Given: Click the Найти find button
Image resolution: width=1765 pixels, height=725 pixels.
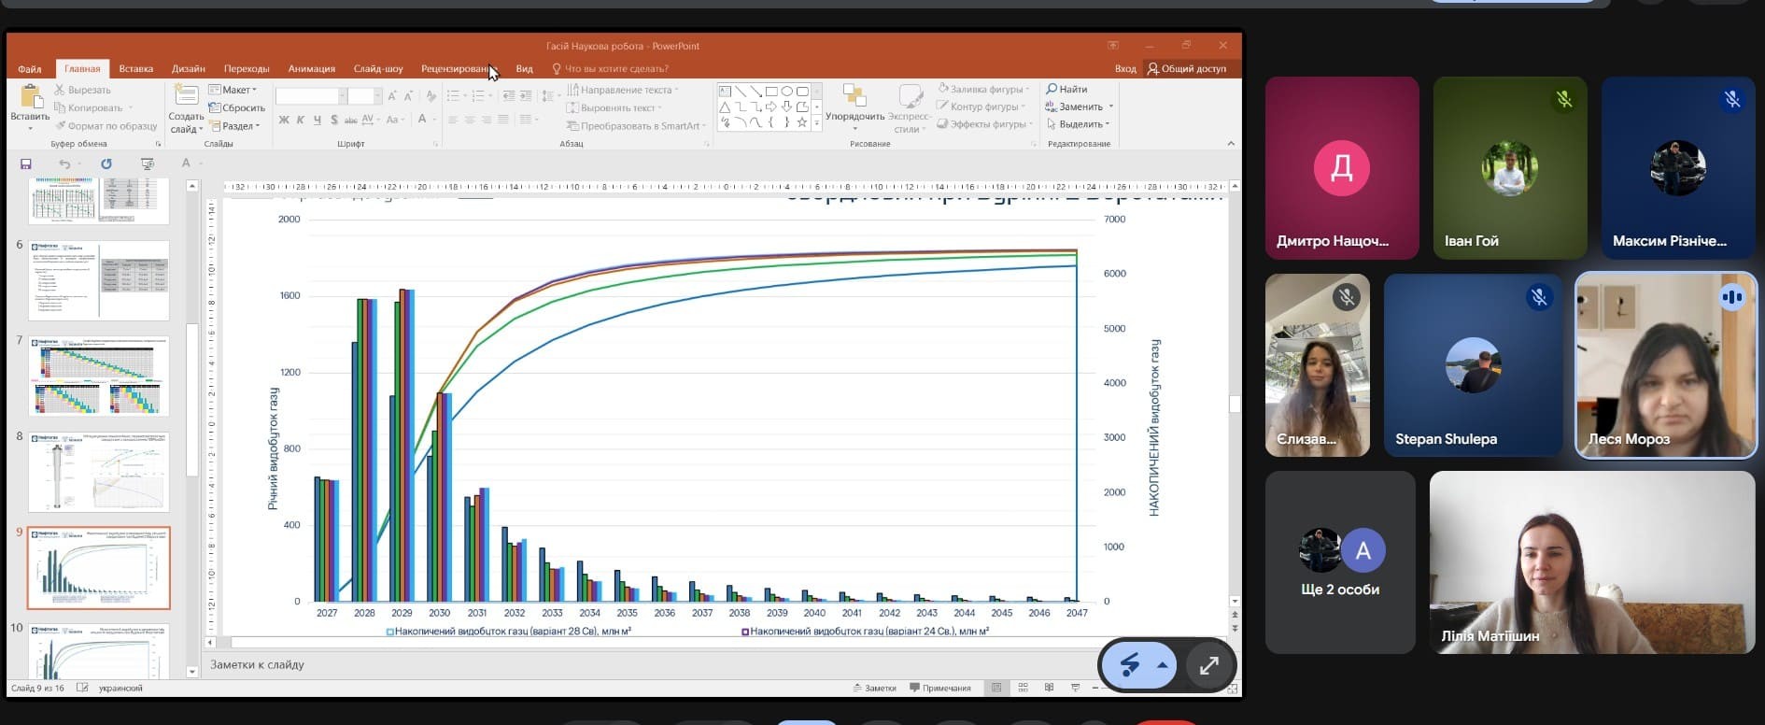Looking at the screenshot, I should click(x=1066, y=89).
